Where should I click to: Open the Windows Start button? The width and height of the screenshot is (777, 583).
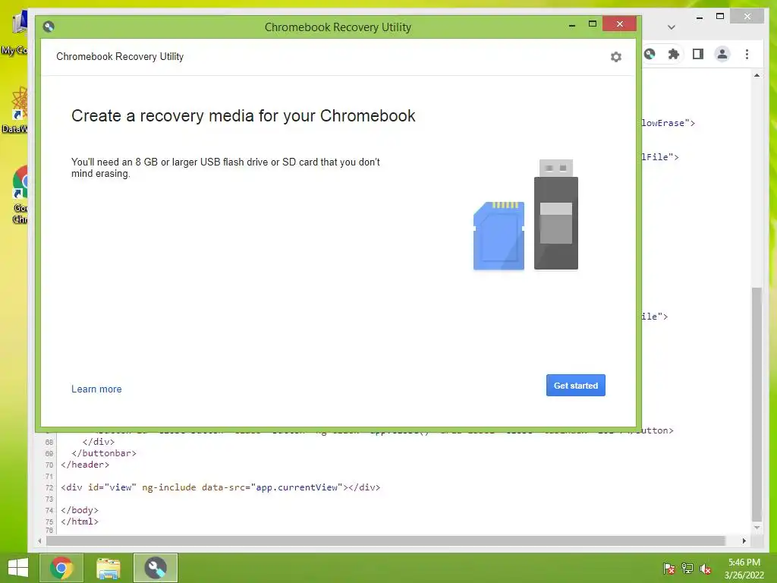tap(18, 568)
